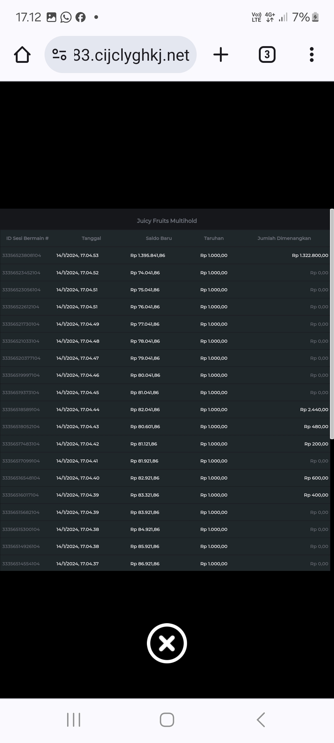Click the history table vertical scrollbar
Screen dimensions: 334x743
(x=332, y=324)
